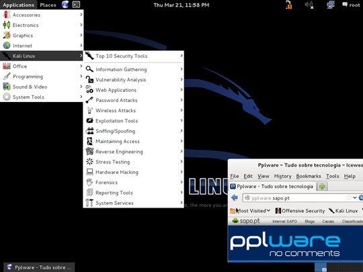Click the update notification lock icon in tray
Viewport: 363px width, 272px height.
point(288,5)
